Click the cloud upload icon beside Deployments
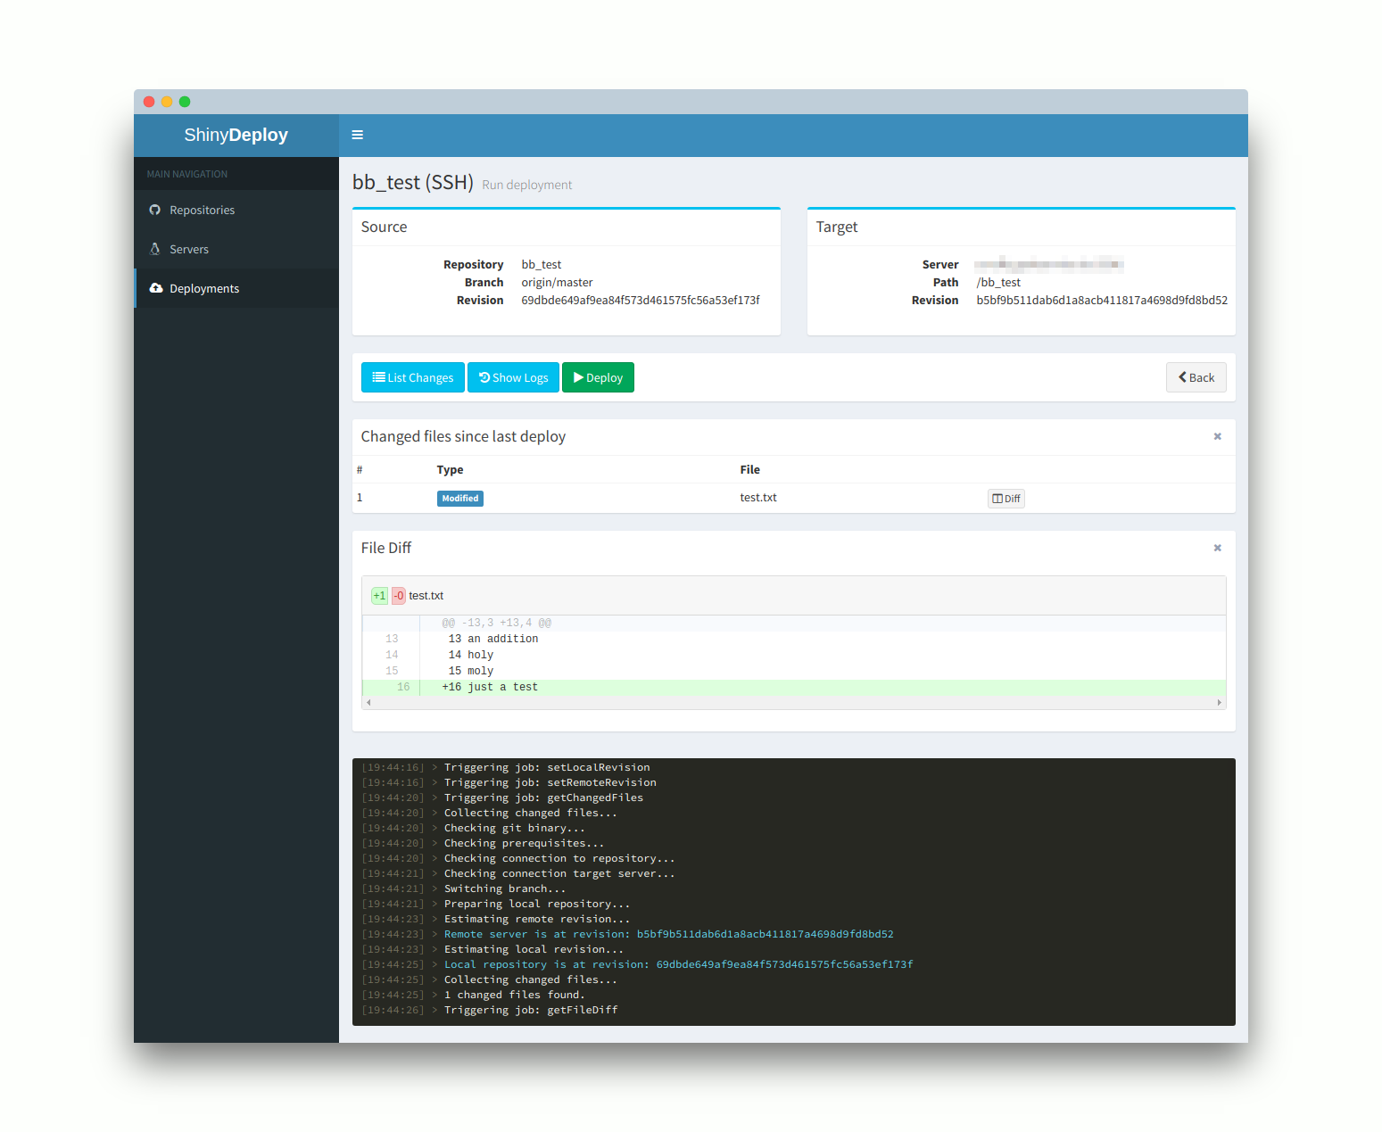Viewport: 1382px width, 1132px height. point(156,288)
